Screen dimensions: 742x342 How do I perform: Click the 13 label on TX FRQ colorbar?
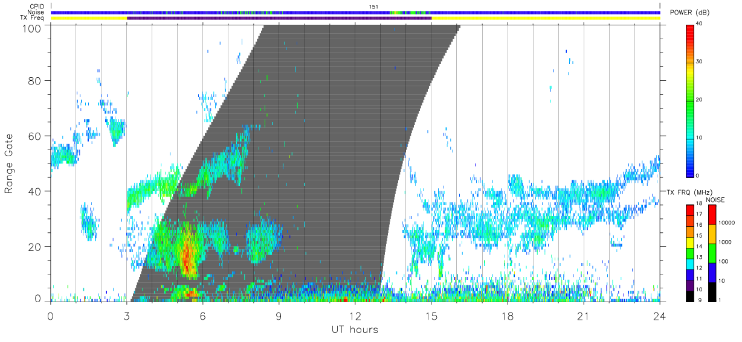point(700,257)
